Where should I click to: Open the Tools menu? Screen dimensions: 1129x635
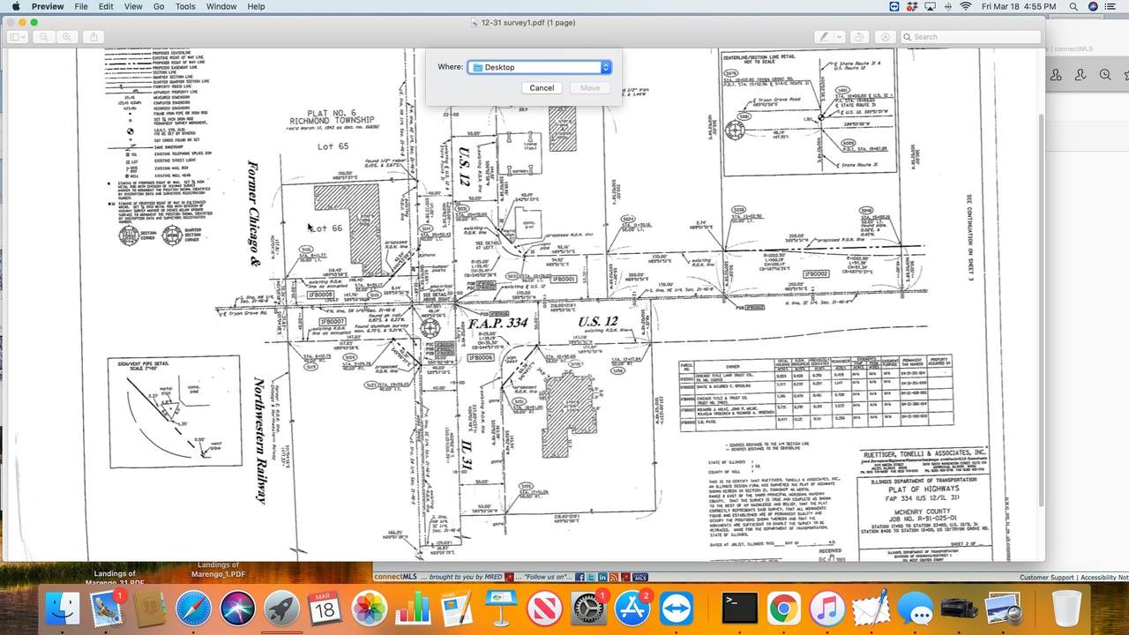pos(185,6)
